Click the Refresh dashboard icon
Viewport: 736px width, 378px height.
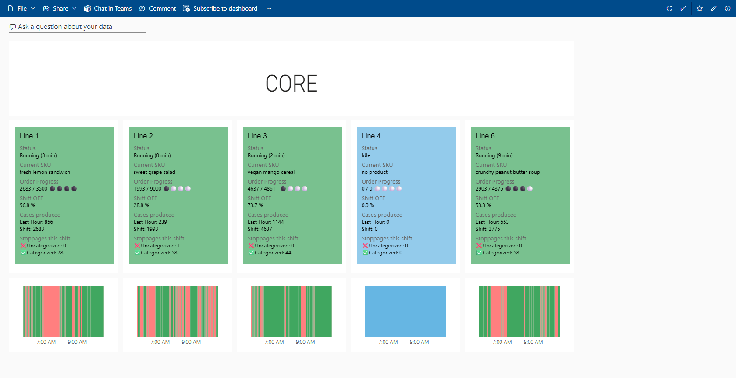(x=669, y=8)
